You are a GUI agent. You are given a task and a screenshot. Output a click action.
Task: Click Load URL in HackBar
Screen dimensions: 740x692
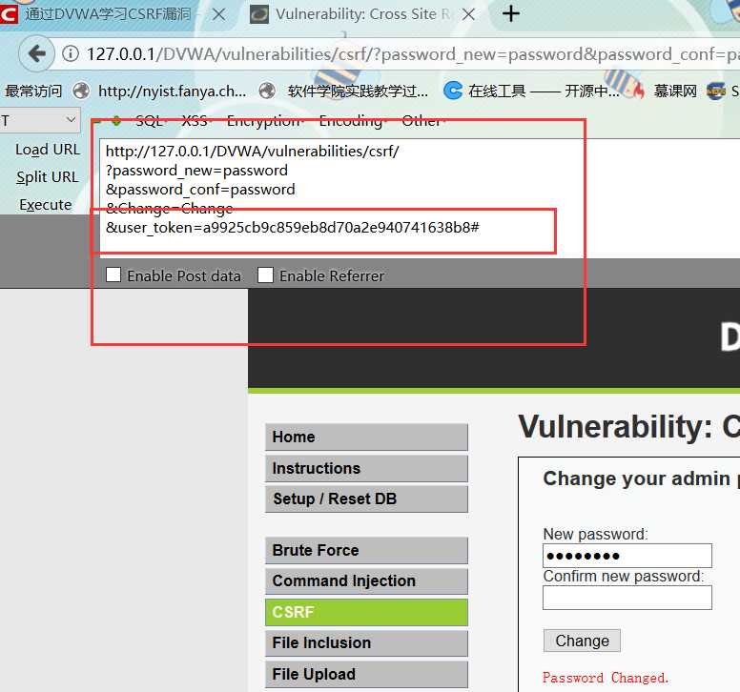[x=48, y=150]
